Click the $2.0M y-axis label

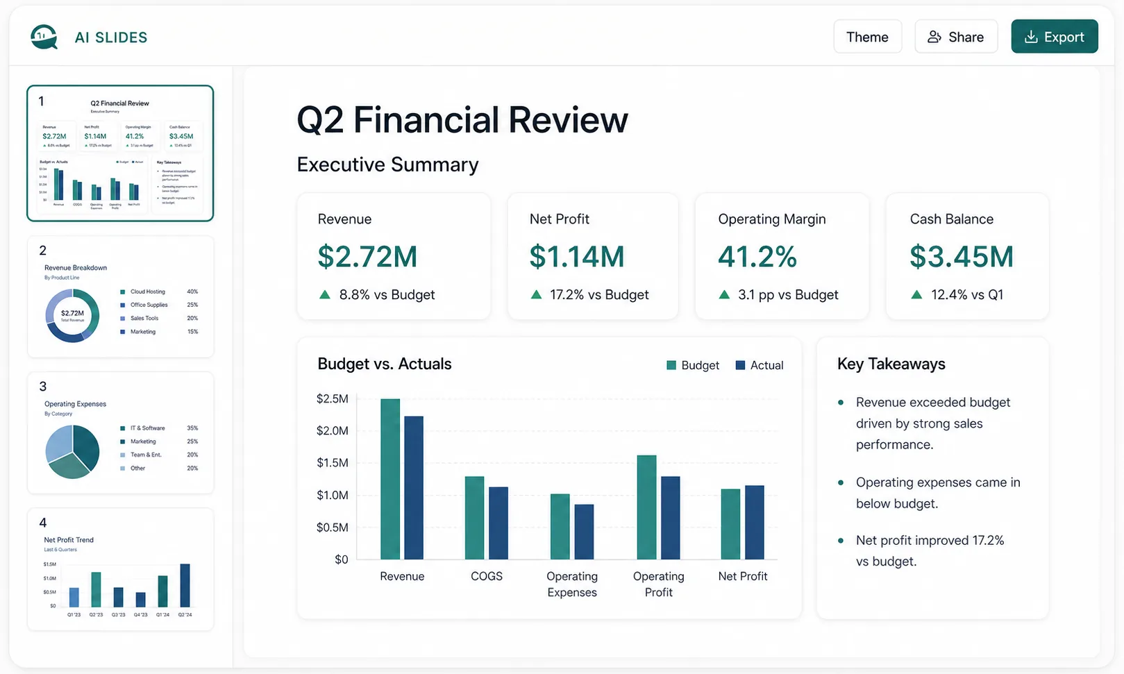tap(333, 431)
